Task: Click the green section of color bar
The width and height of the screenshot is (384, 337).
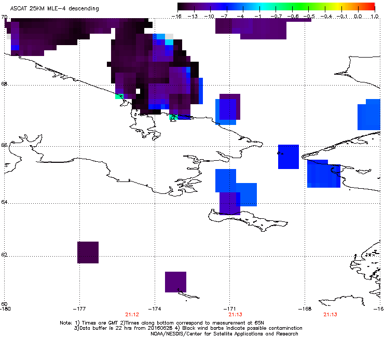Action: tap(301, 7)
